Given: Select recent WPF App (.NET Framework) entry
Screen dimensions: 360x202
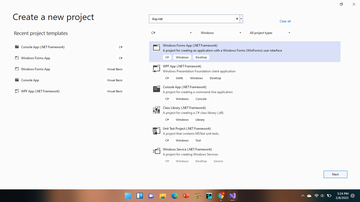Looking at the screenshot, I should click(x=70, y=91).
